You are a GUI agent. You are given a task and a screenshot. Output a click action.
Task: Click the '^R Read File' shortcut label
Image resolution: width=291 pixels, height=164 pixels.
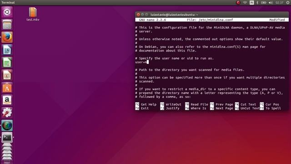(x=196, y=104)
